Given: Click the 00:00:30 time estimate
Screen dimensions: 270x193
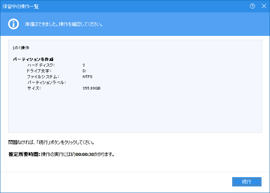Looking at the screenshot, I should (x=85, y=154).
